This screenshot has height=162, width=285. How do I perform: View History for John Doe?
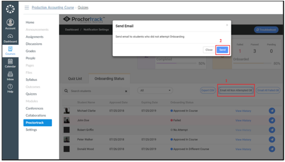pyautogui.click(x=243, y=120)
